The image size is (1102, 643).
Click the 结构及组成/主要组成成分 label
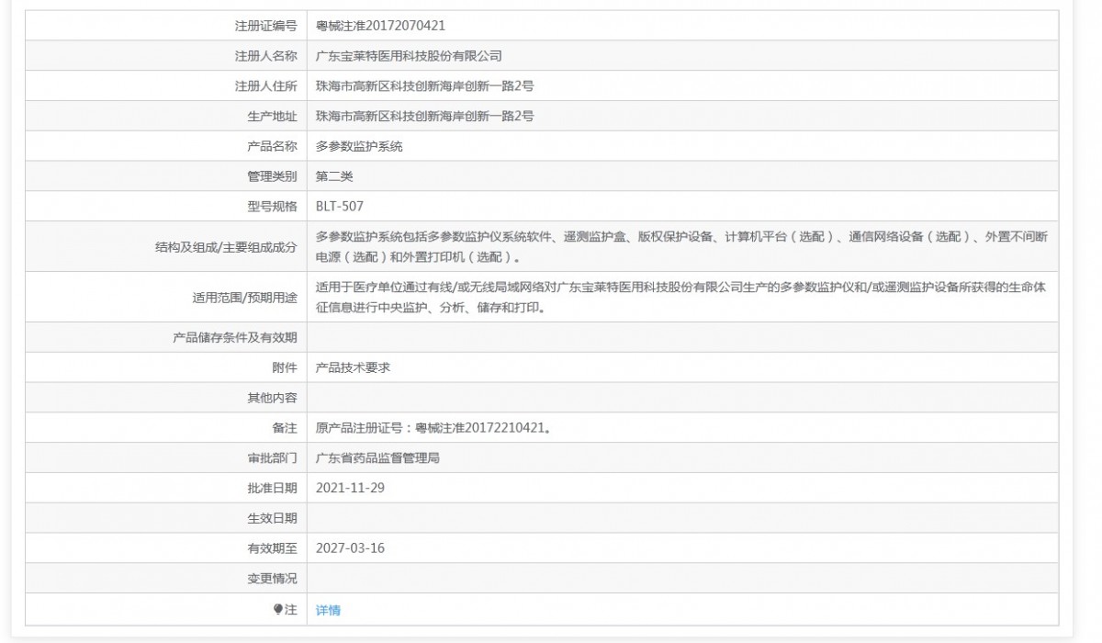(x=226, y=247)
